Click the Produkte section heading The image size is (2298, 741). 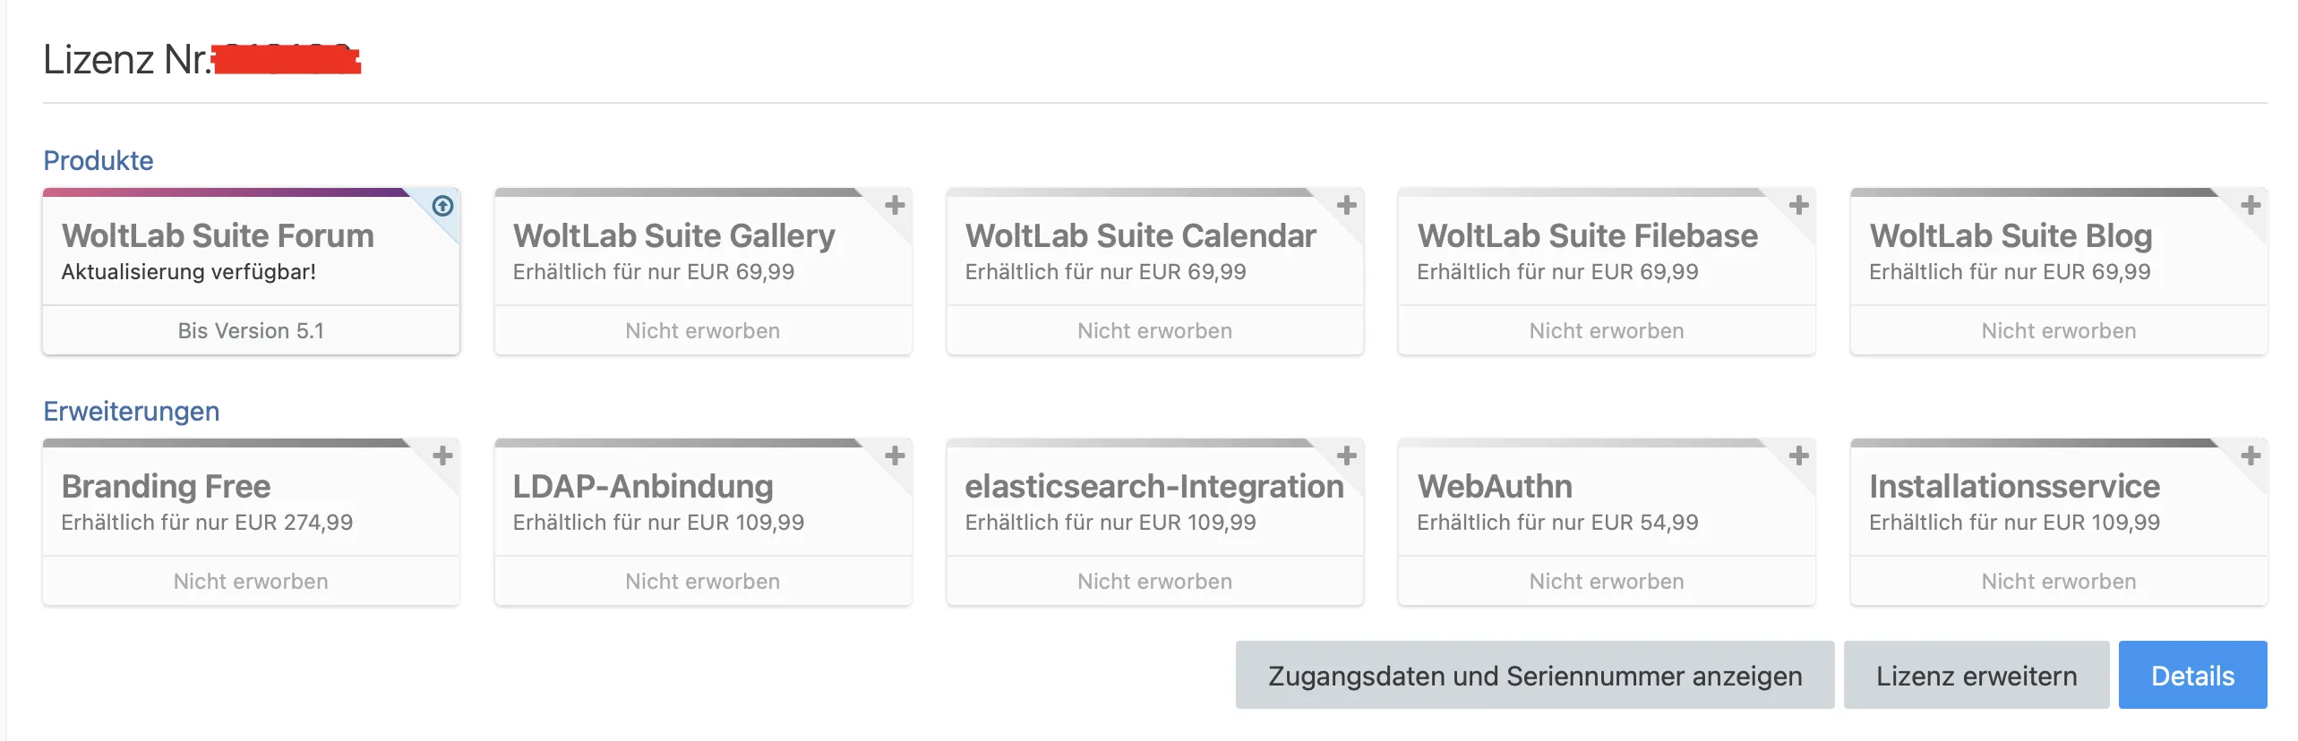click(x=99, y=161)
